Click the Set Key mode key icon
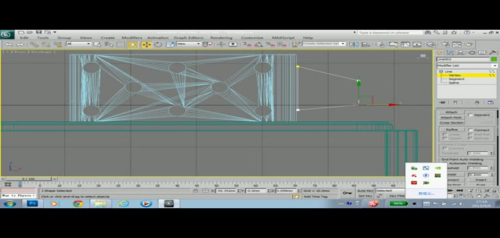 pos(346,193)
